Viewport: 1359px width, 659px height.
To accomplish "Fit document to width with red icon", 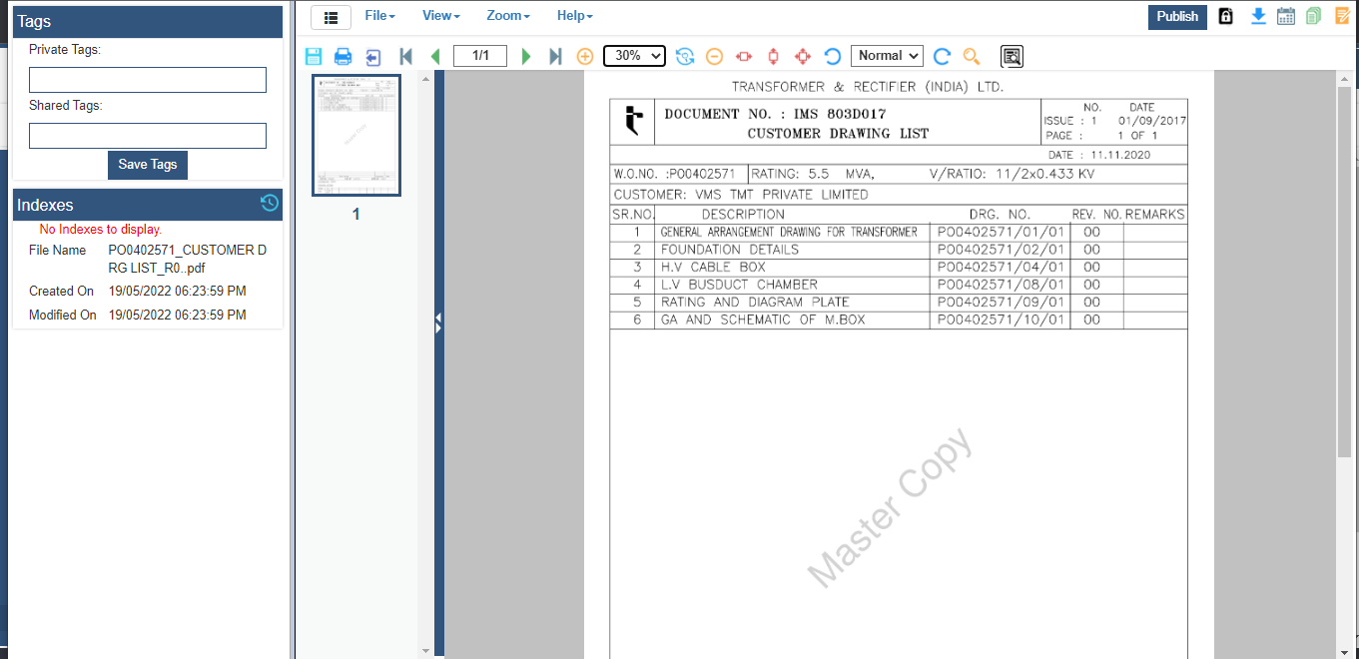I will coord(744,57).
